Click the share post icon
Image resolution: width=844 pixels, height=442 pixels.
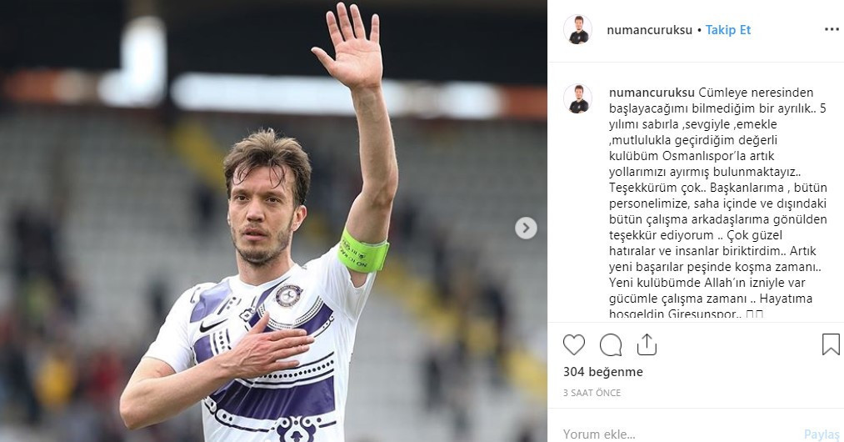coord(647,344)
